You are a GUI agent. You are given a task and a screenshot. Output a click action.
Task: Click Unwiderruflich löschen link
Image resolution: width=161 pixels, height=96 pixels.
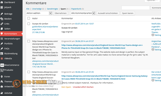83,87
